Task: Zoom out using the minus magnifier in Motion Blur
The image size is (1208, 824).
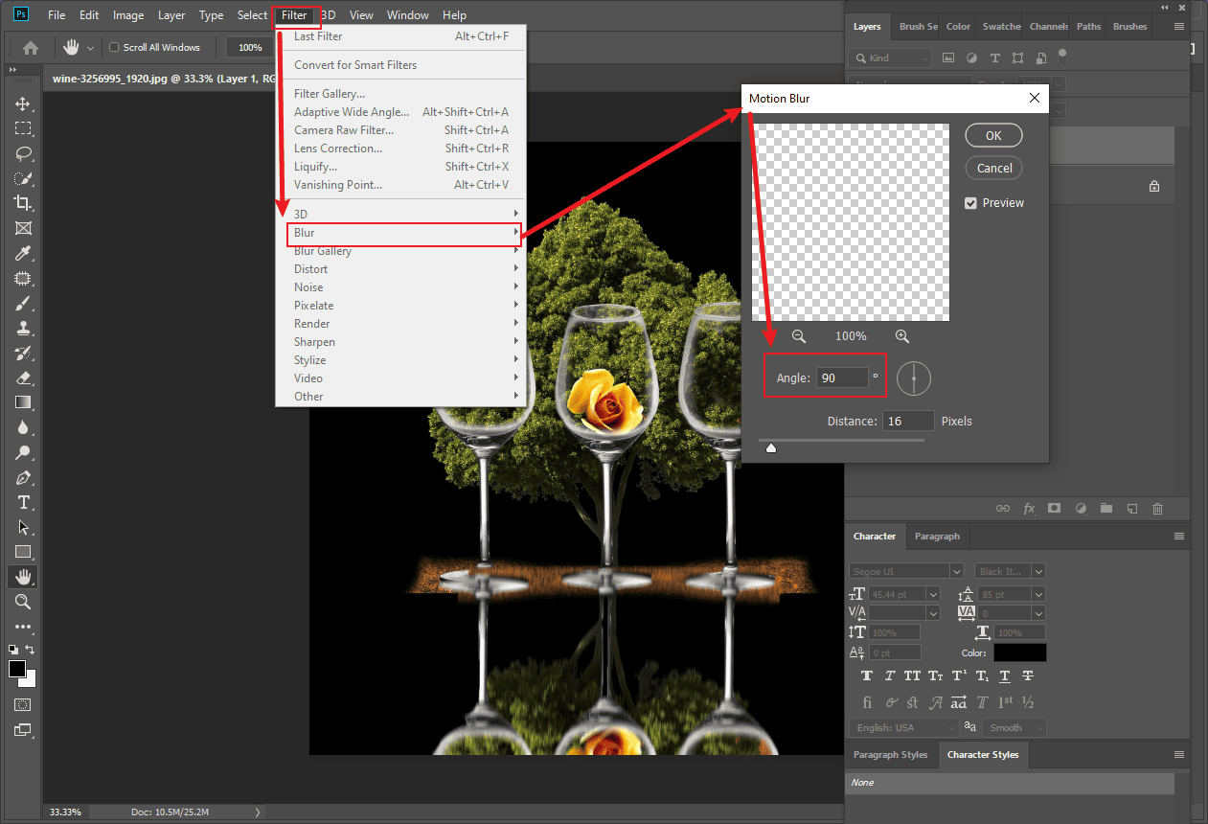Action: [799, 335]
